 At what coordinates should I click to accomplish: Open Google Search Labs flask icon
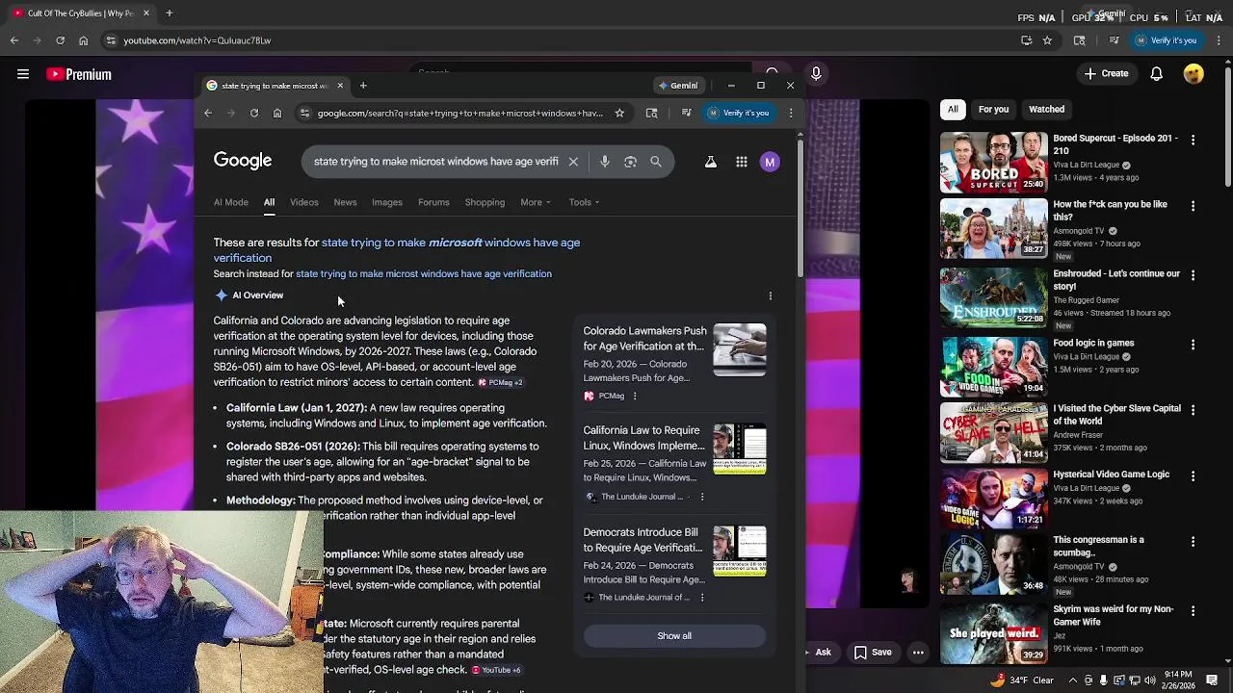pyautogui.click(x=711, y=162)
